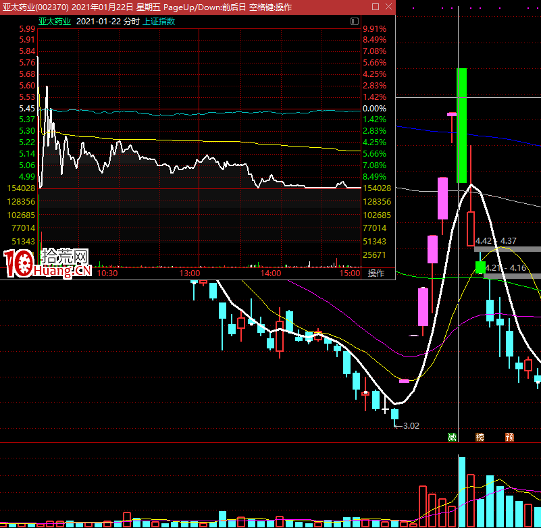The width and height of the screenshot is (541, 528).
Task: Click the 10:30 time axis label
Action: 107,273
